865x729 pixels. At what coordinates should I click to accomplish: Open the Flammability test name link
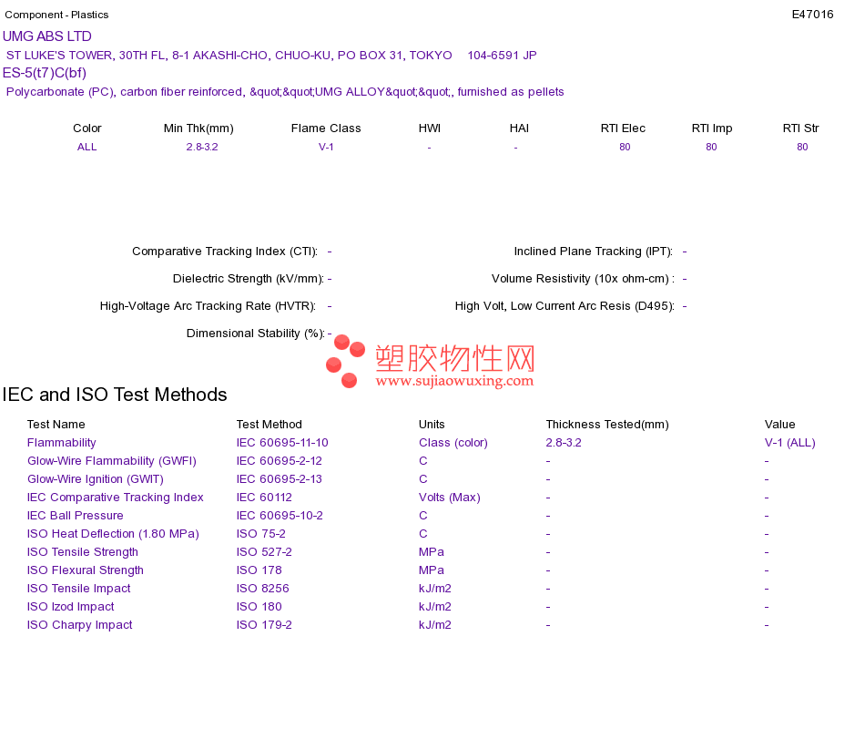pos(61,442)
